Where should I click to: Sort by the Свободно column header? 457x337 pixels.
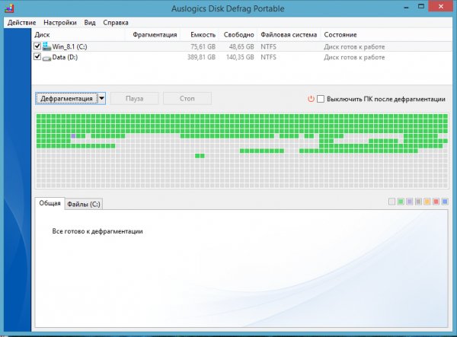pos(238,35)
